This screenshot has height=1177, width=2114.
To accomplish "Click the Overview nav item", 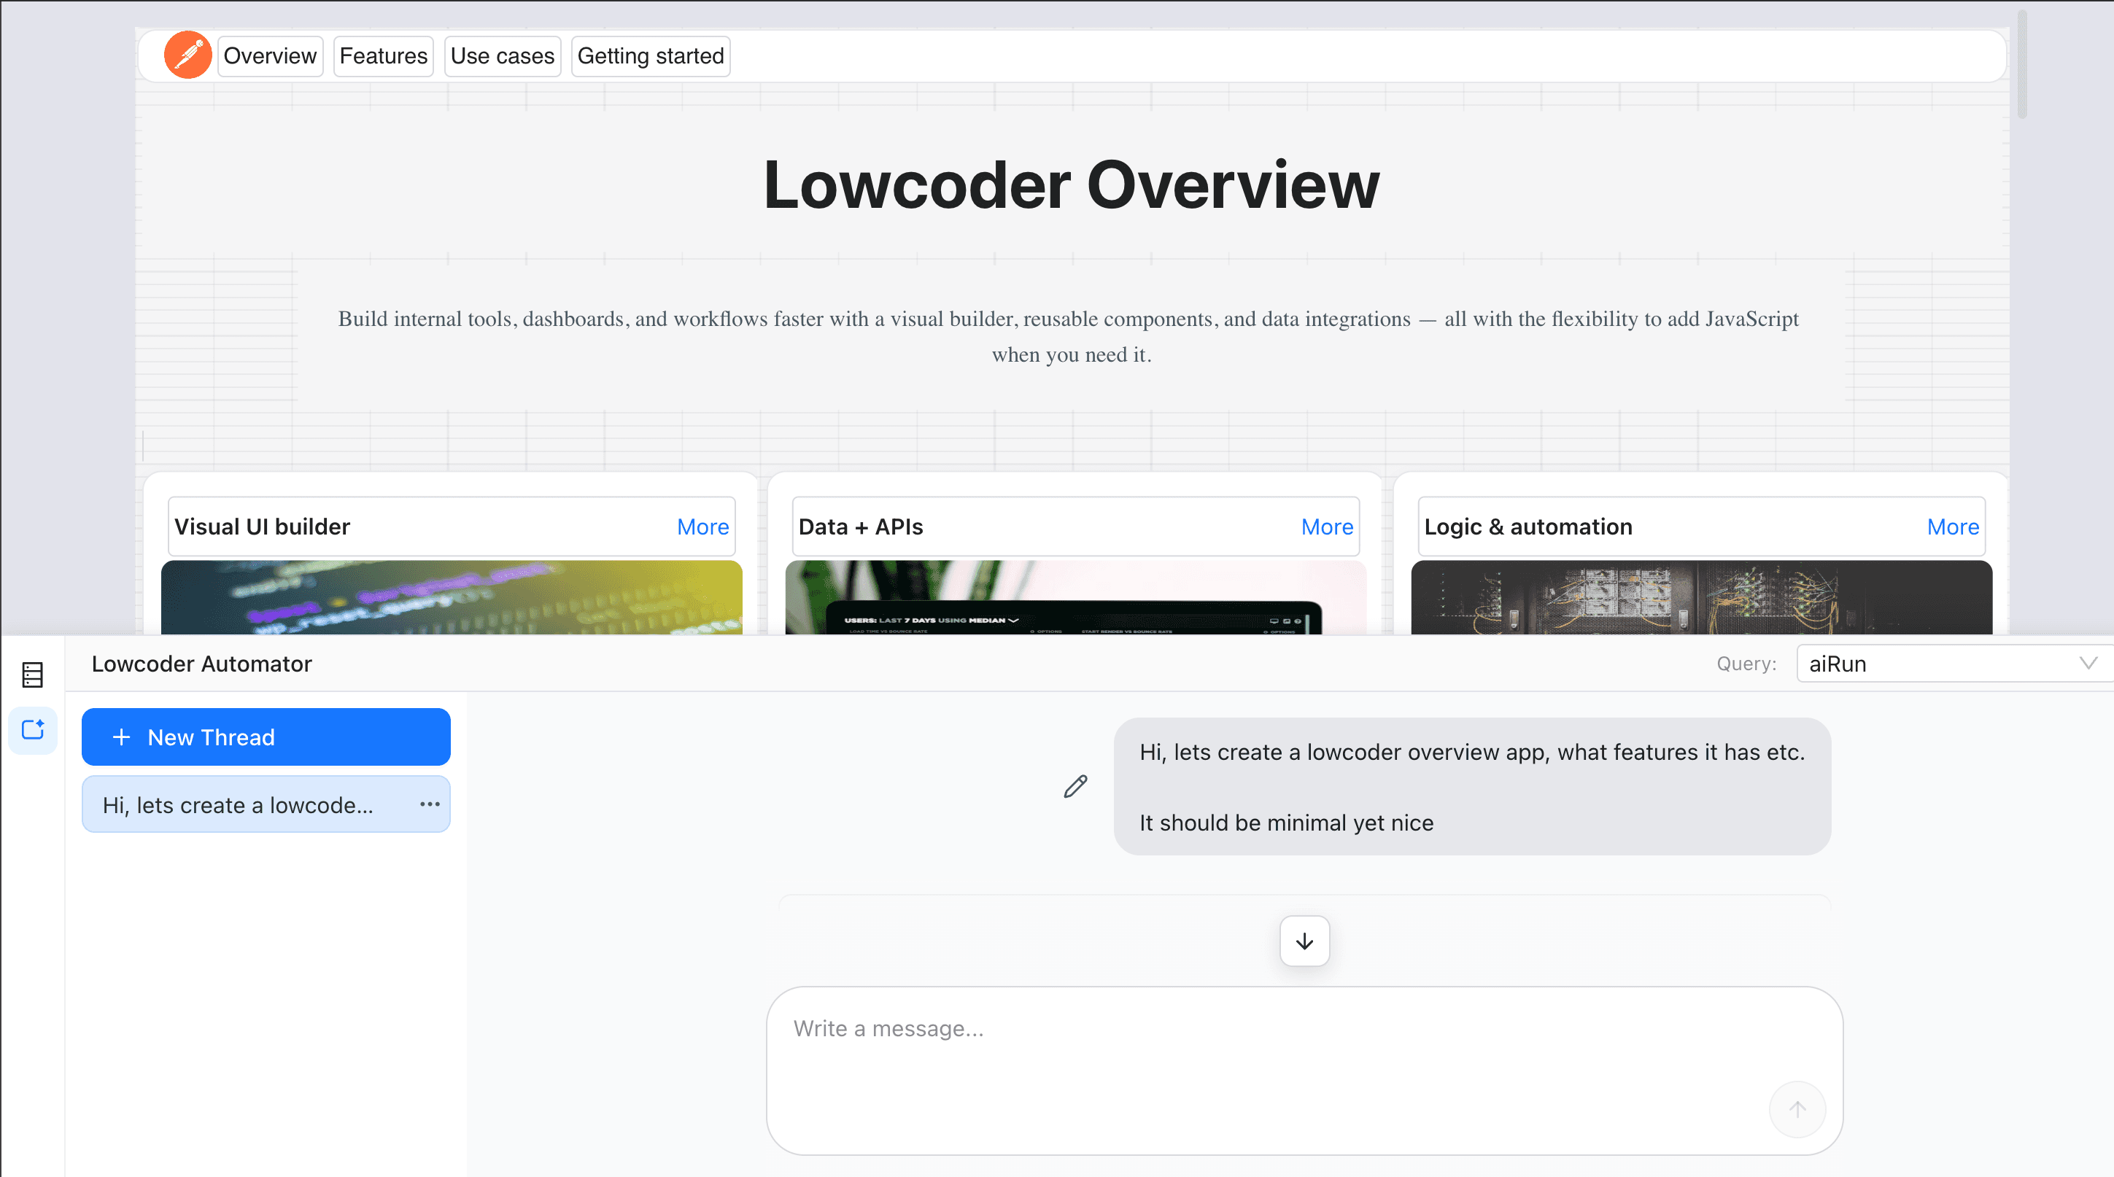I will tap(270, 55).
